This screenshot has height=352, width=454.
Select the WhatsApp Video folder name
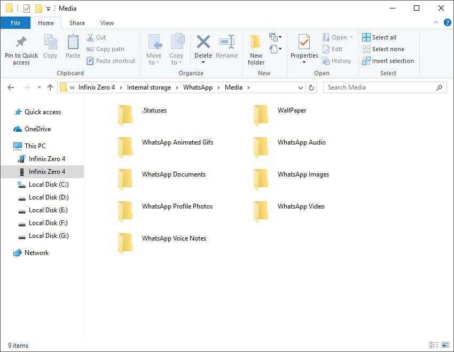(x=301, y=206)
